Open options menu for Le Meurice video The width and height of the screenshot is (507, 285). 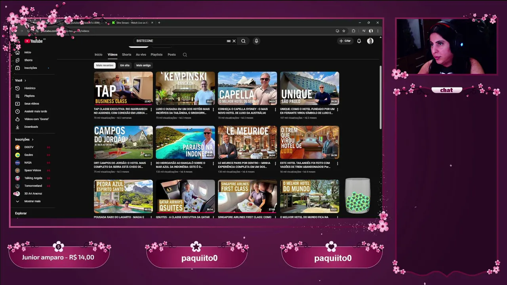coord(275,163)
